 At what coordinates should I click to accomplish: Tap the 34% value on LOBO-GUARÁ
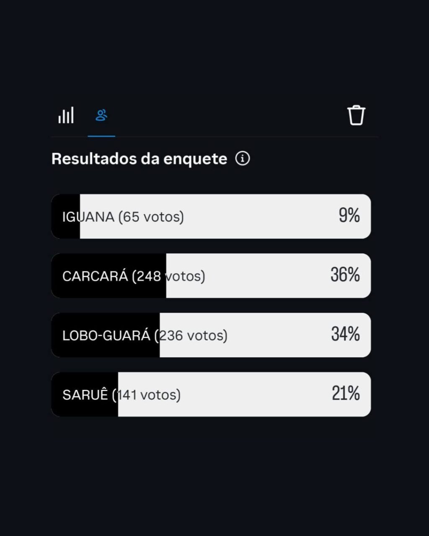coord(345,335)
